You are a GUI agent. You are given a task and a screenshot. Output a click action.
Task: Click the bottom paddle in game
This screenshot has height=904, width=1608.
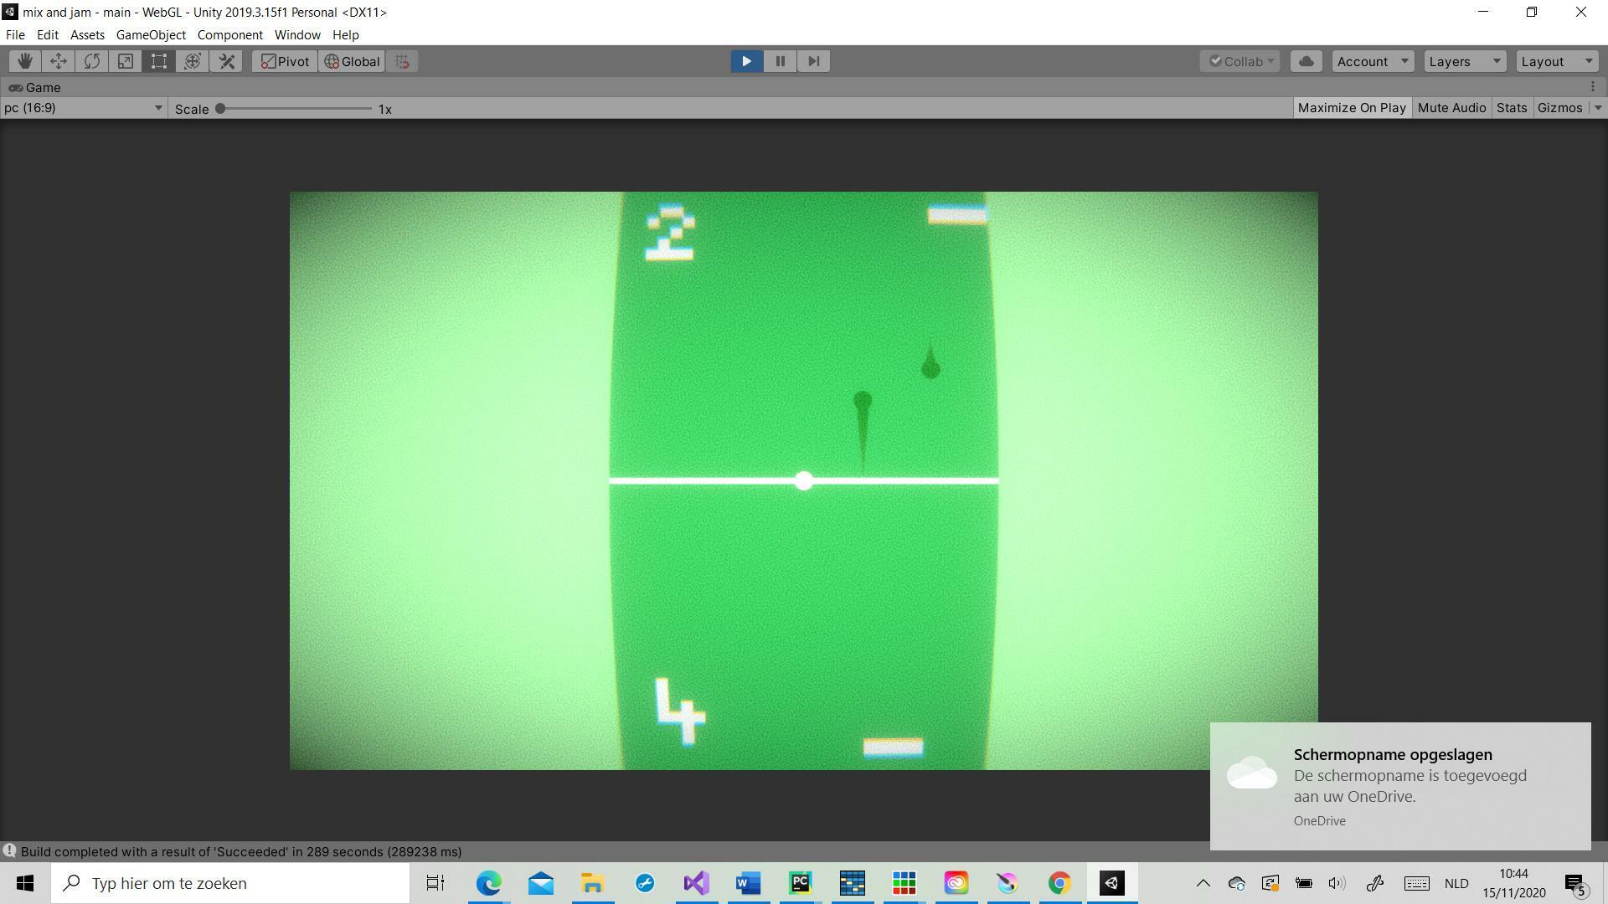893,747
